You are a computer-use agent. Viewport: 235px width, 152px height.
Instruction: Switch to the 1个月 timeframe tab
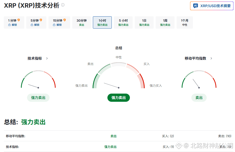pos(185,22)
